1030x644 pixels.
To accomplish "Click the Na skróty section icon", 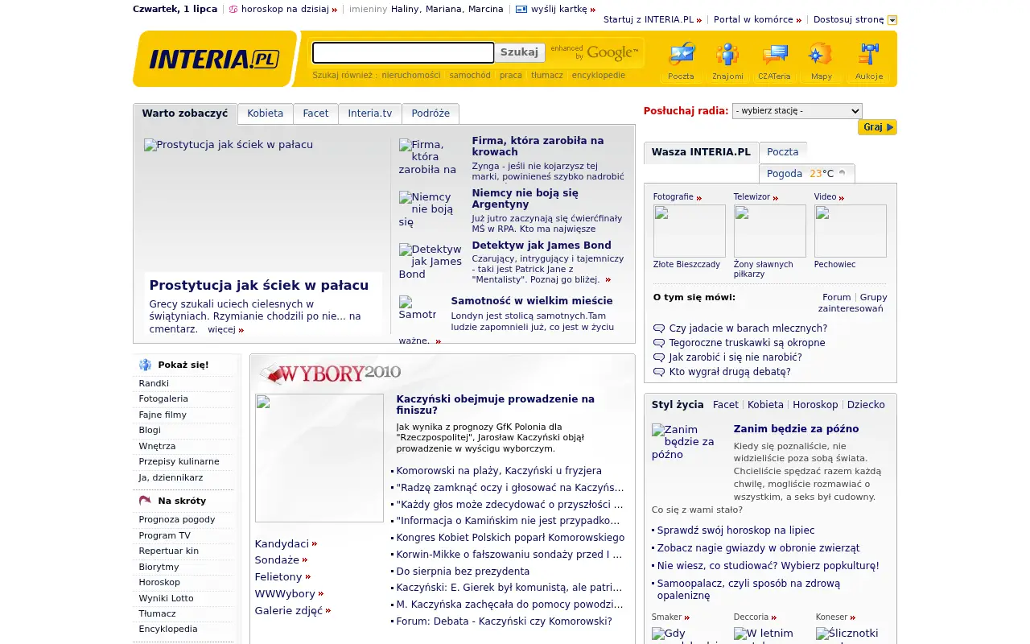I will tap(145, 501).
